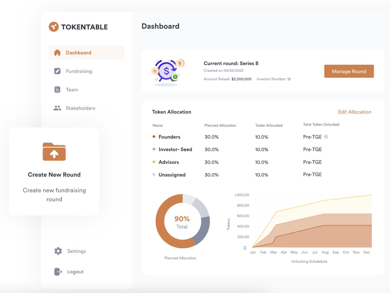Viewport: 390px width, 293px height.
Task: Click the Fundraising pencil icon
Action: pyautogui.click(x=57, y=71)
